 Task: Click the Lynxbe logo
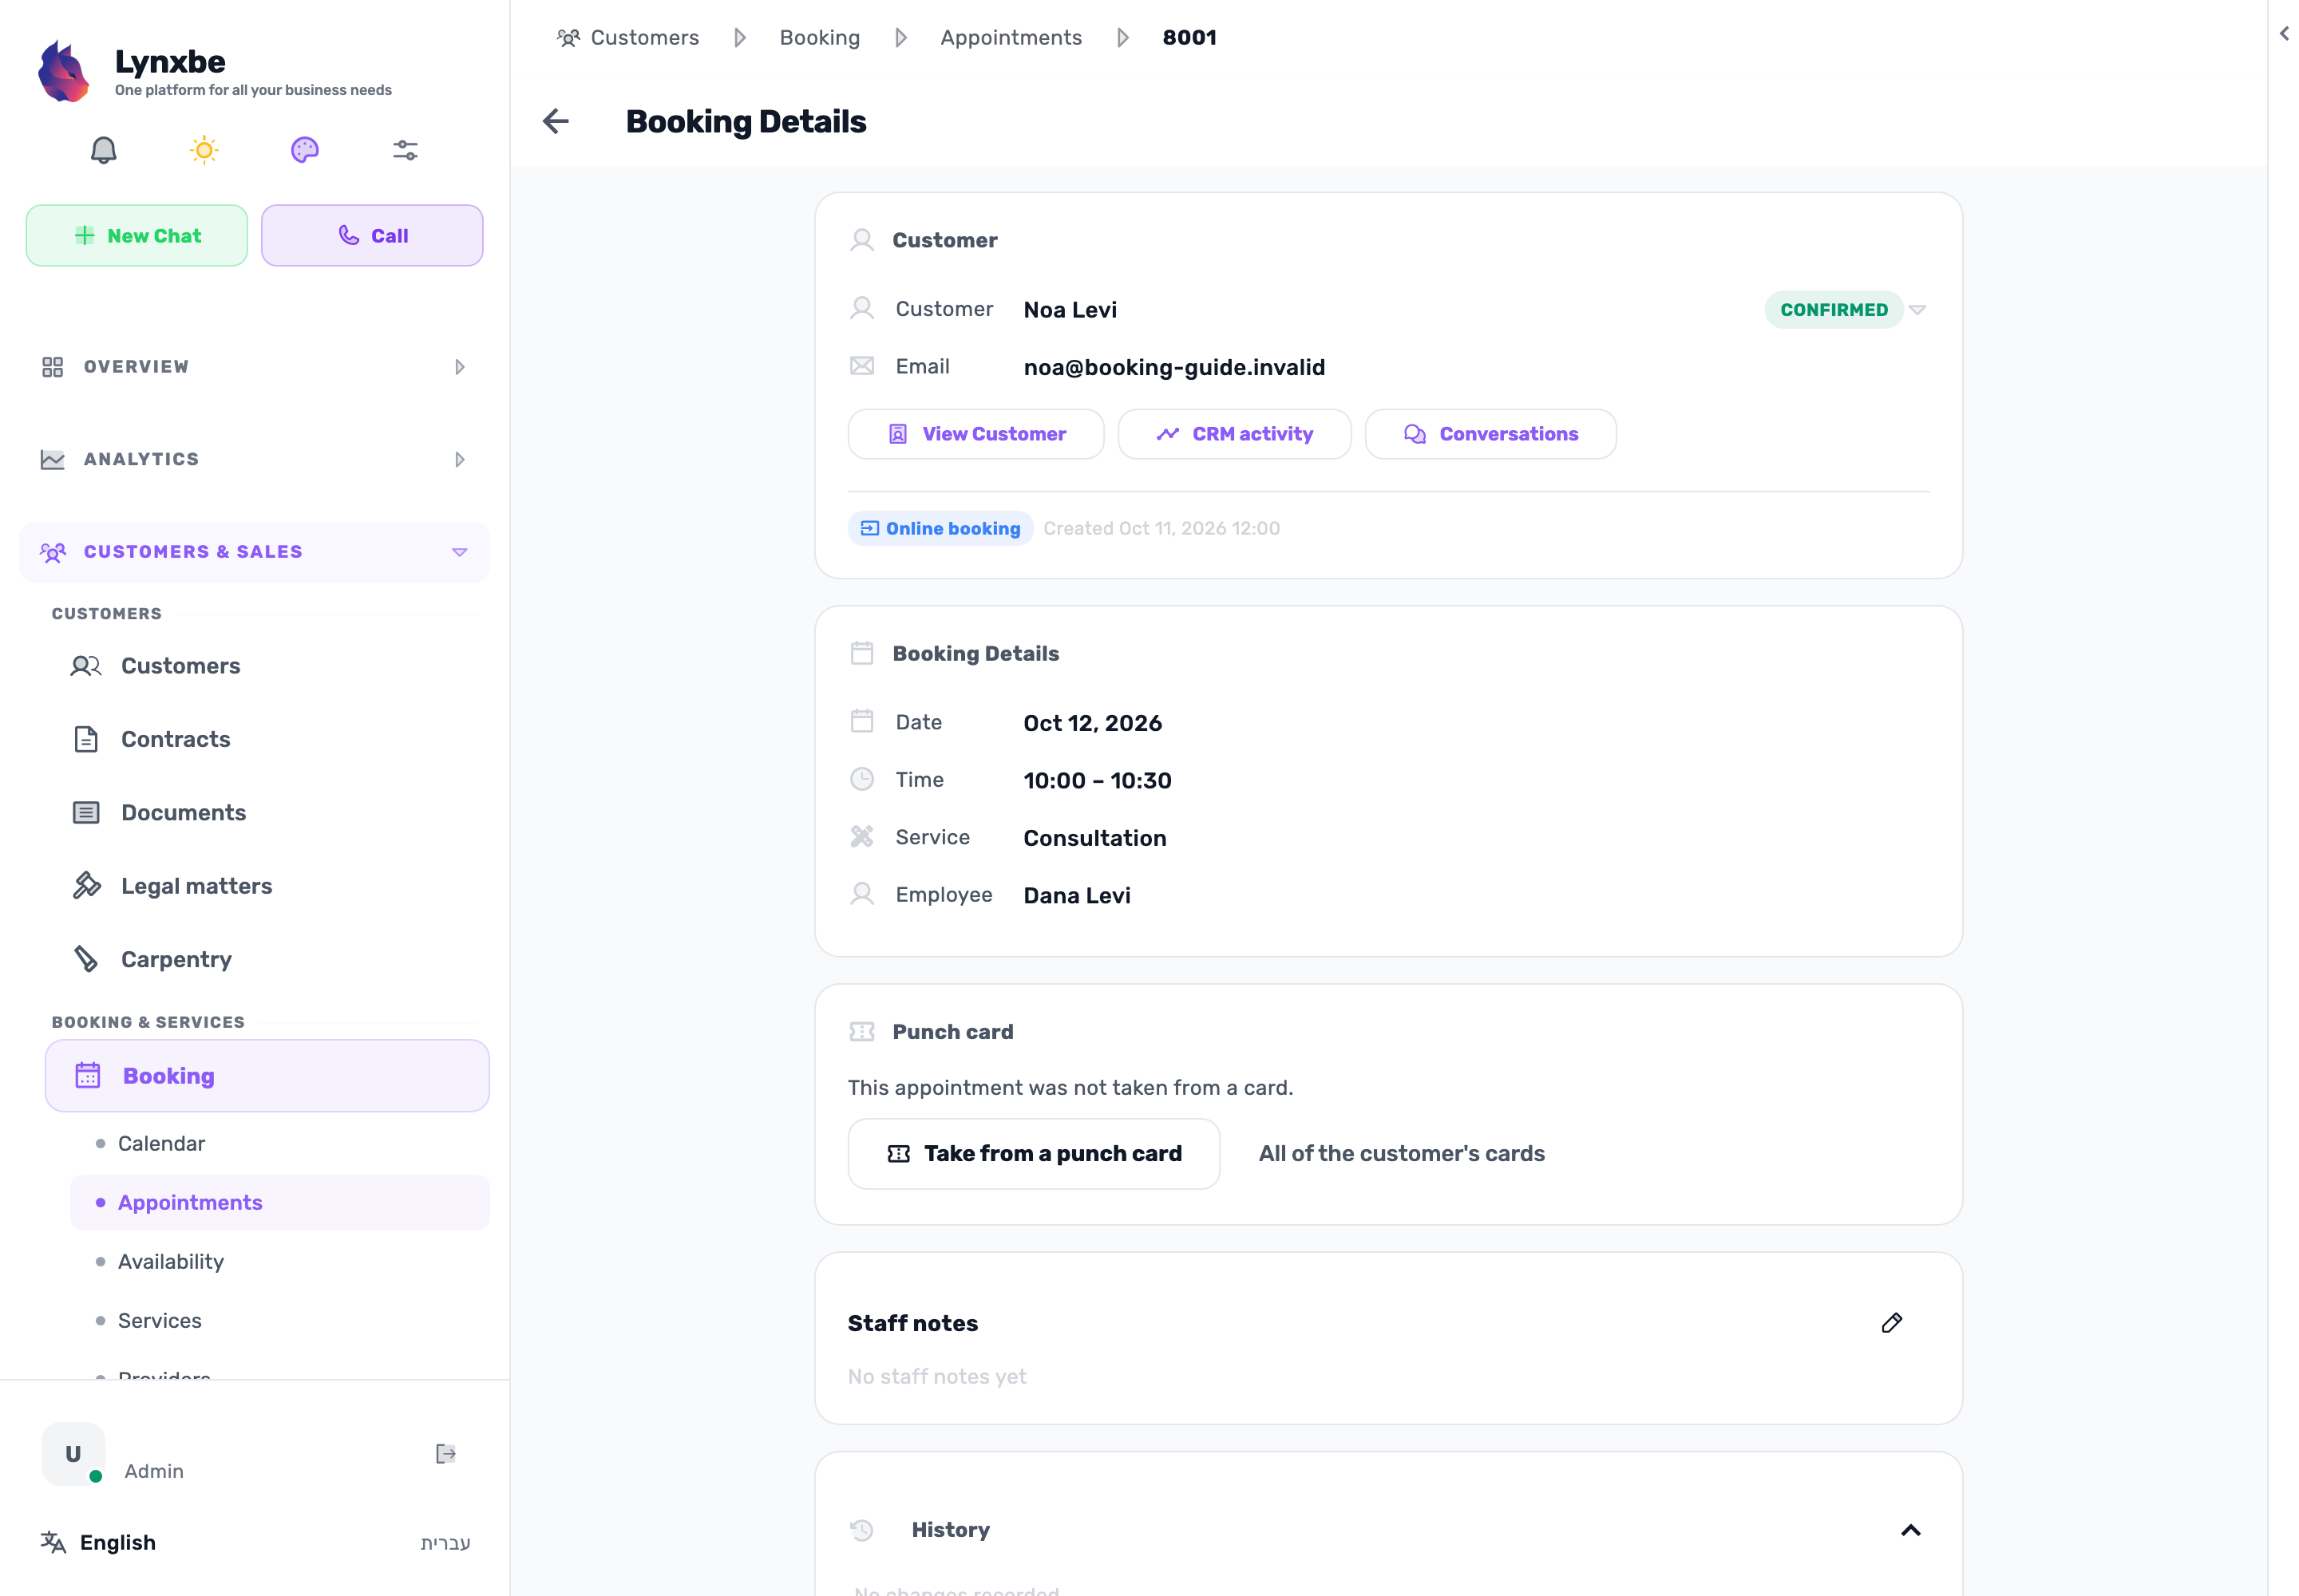[x=63, y=71]
